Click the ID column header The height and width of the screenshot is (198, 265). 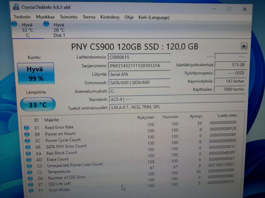pyautogui.click(x=36, y=120)
